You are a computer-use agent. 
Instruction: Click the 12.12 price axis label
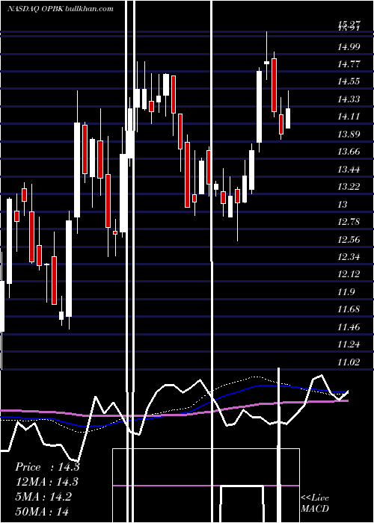[x=349, y=274]
